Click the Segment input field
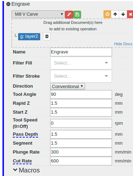This screenshot has height=176, width=133. pos(81,143)
